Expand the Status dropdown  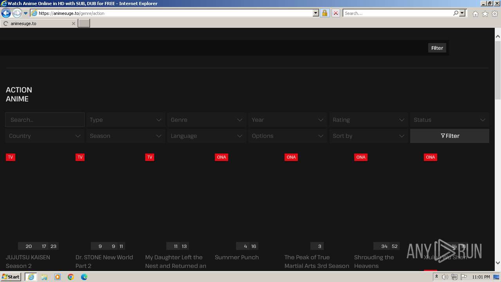point(450,120)
